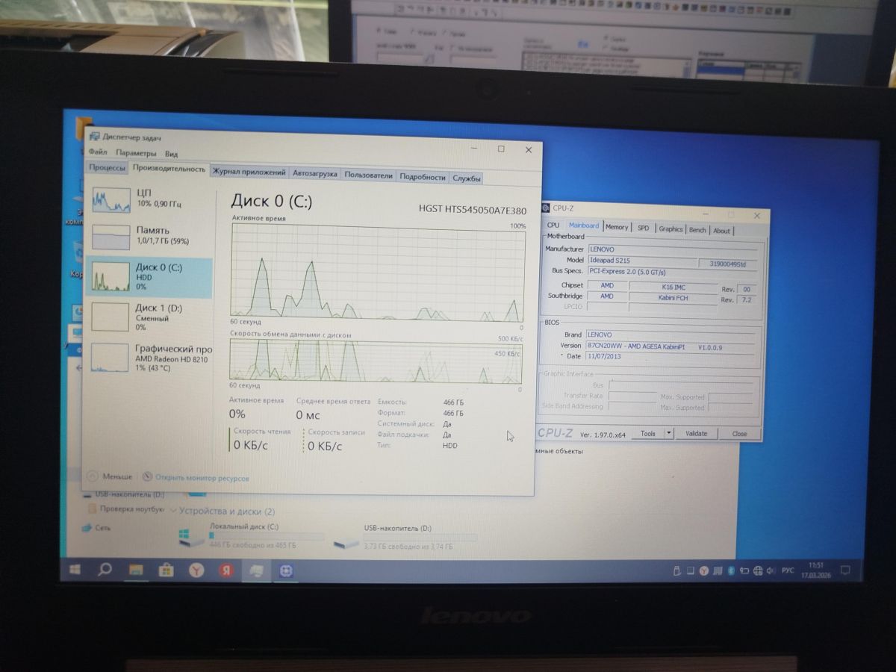Launch Yandex Browser from the taskbar
This screenshot has height=672, width=896.
click(196, 570)
